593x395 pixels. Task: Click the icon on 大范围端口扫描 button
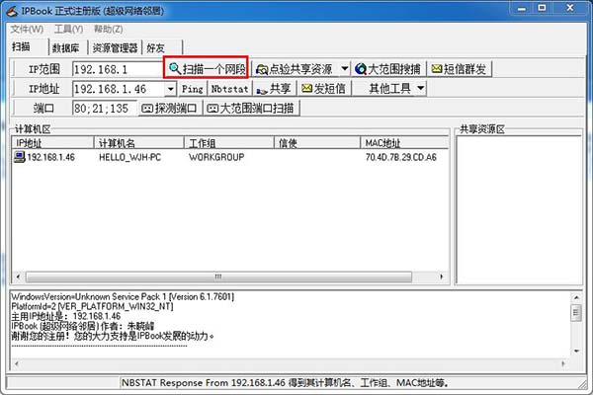(212, 109)
